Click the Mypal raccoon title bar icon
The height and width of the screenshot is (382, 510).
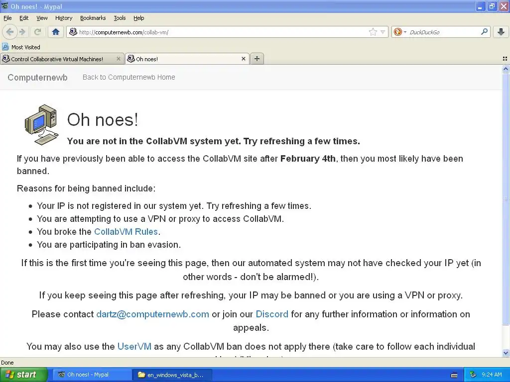(x=5, y=6)
